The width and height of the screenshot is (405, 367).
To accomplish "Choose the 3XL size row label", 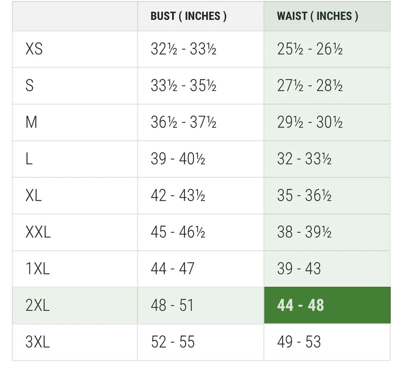I will click(x=38, y=342).
